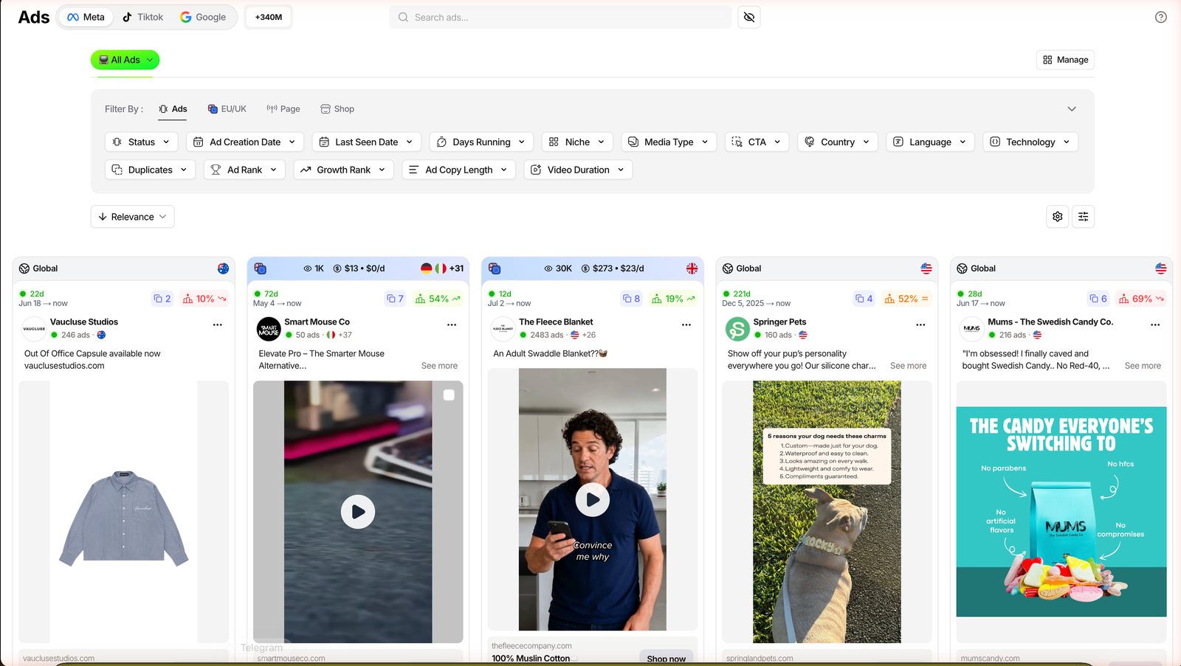Collapse the filter panel chevron
This screenshot has width=1181, height=666.
pos(1072,109)
